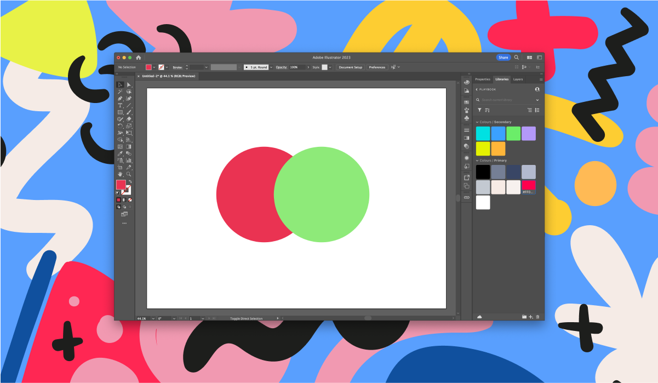Select the green swatch in Colours / Secondary
Viewport: 658px width, 383px height.
513,133
